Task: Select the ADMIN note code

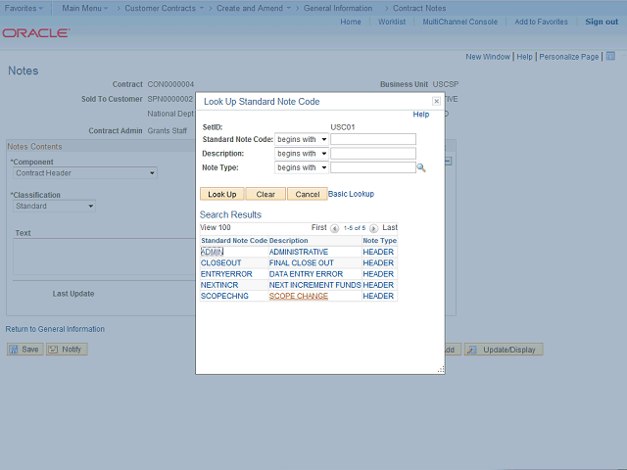Action: [213, 252]
